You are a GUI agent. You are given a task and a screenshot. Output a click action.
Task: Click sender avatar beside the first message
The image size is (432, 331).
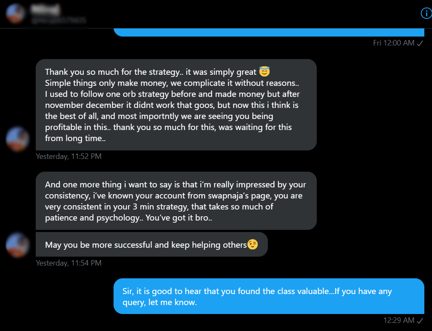coord(18,139)
